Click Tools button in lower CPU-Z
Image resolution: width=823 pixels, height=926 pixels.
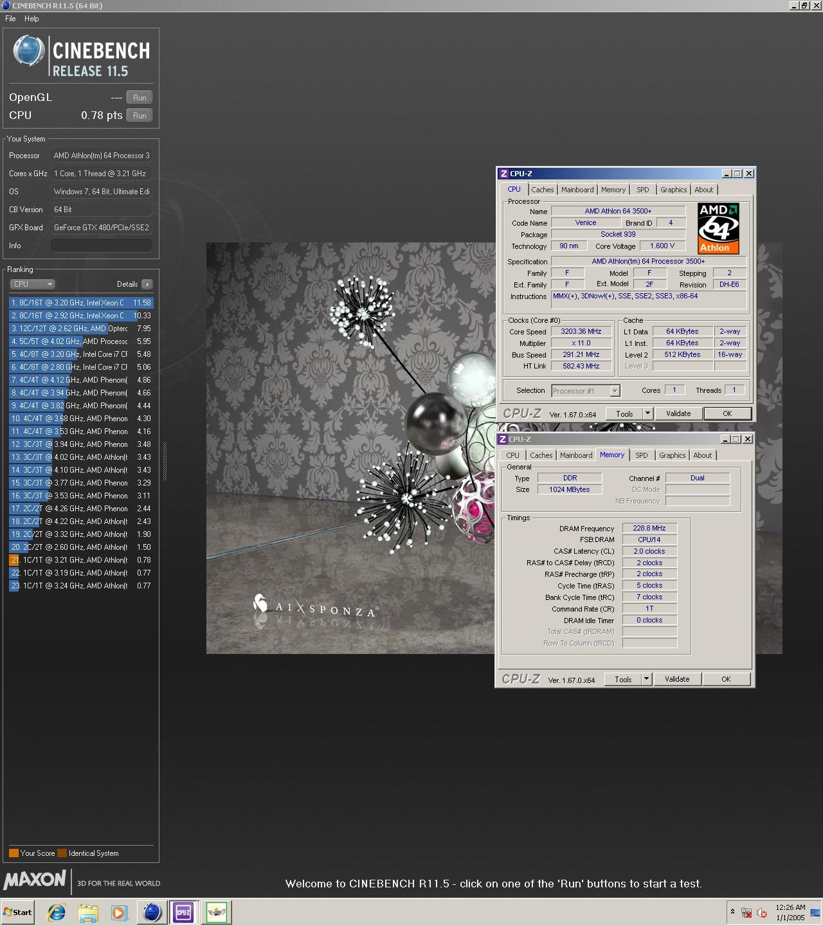pos(623,680)
